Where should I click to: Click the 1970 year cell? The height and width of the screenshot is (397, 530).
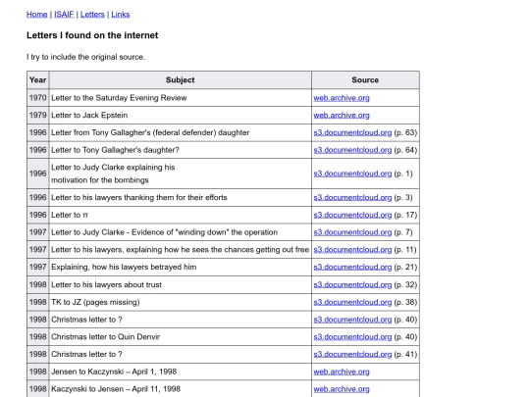[x=38, y=98]
